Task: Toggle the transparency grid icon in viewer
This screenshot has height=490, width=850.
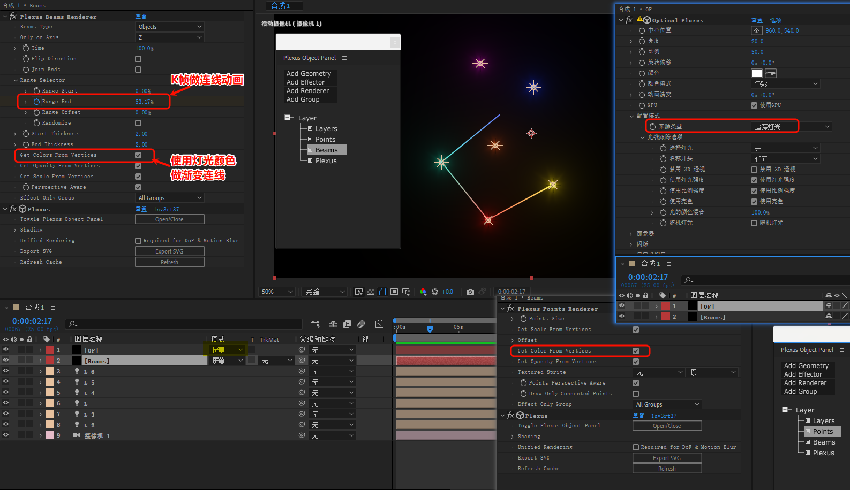Action: (371, 292)
